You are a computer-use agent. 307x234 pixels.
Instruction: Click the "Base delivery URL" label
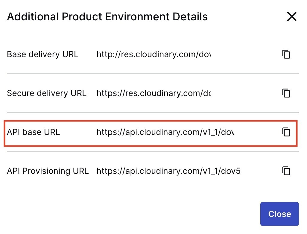42,54
